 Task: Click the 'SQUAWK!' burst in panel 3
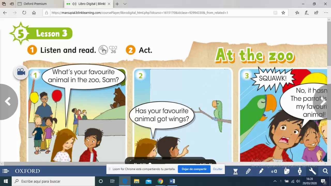coord(273,78)
